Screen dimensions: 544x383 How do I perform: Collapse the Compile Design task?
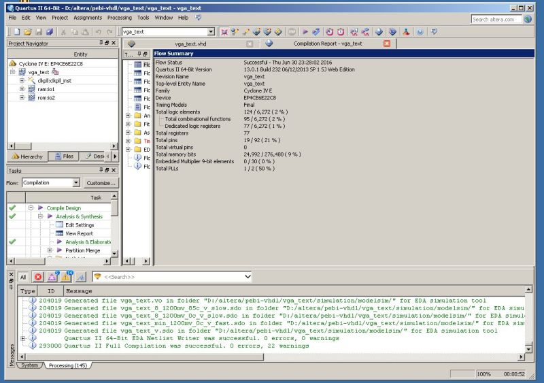click(31, 207)
